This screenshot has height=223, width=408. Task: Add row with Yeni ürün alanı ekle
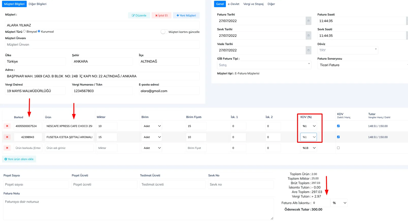tap(19, 159)
